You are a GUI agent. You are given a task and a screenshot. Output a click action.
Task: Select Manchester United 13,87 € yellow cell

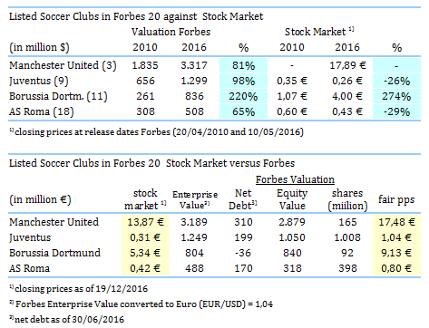point(145,222)
